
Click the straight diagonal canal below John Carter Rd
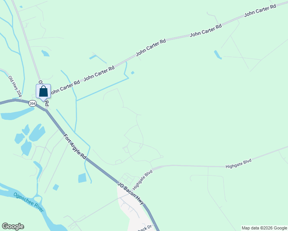(x=102, y=89)
